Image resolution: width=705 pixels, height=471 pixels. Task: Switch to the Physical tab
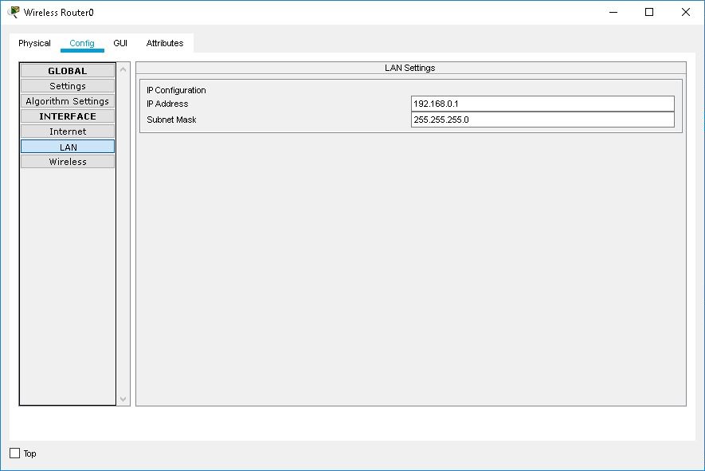34,43
